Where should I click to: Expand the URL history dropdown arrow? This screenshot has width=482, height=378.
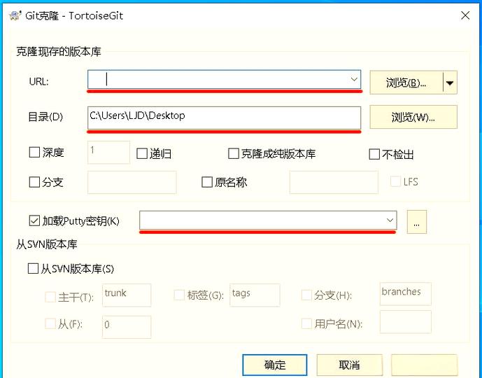coord(354,79)
